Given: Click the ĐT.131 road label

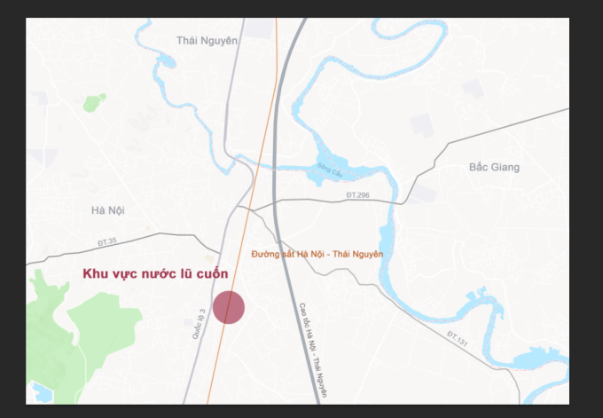Looking at the screenshot, I should [x=458, y=339].
